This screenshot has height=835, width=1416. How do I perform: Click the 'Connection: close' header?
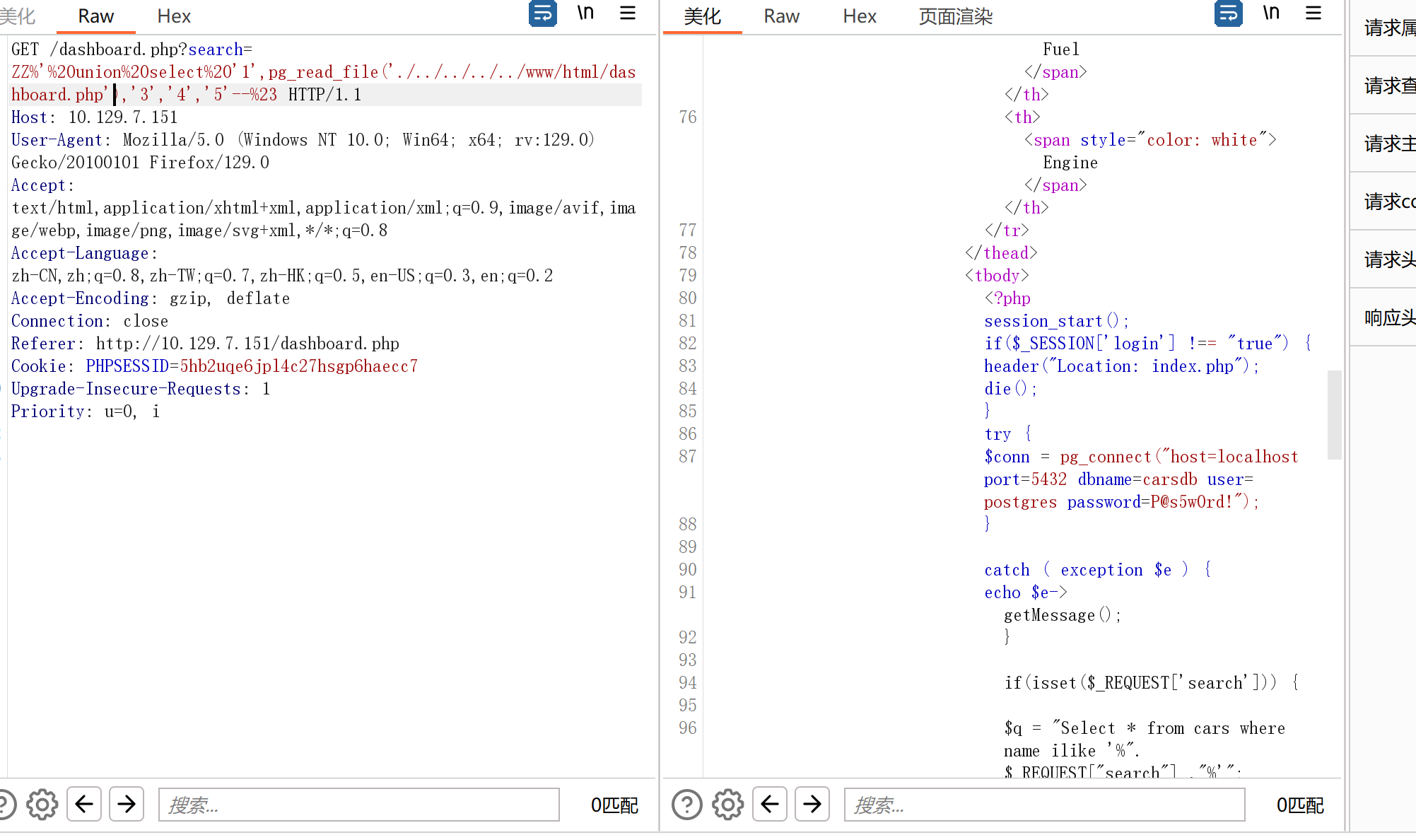coord(90,321)
